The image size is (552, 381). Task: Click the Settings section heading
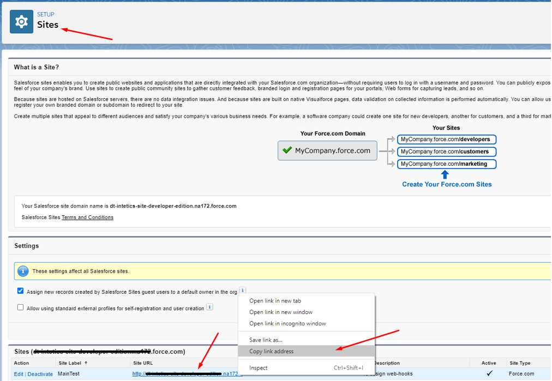click(x=26, y=246)
